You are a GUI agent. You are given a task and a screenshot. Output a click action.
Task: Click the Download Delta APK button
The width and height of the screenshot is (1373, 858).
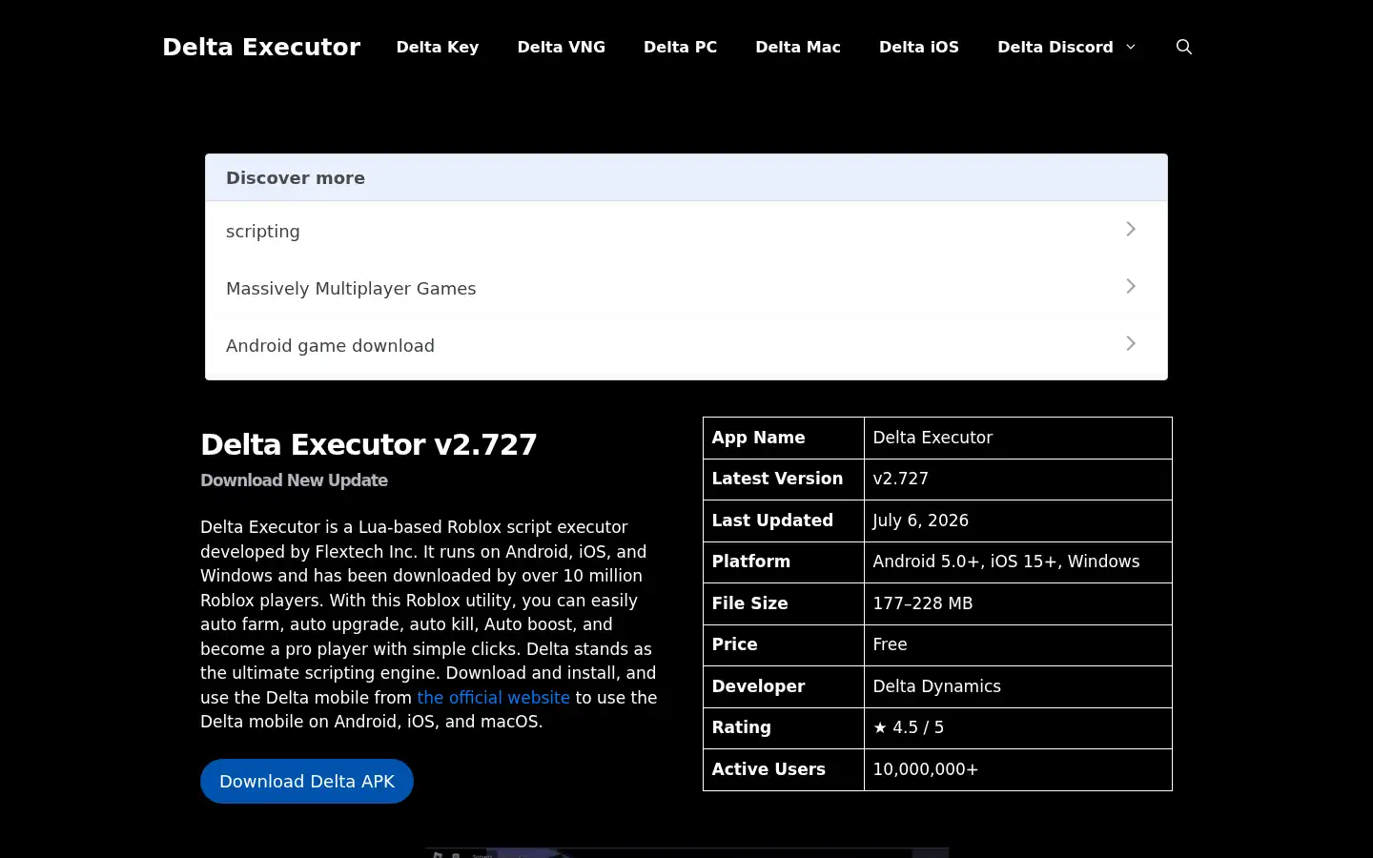pos(307,781)
